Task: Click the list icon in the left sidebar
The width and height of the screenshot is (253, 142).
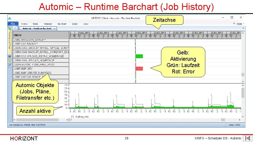Action: click(10, 57)
